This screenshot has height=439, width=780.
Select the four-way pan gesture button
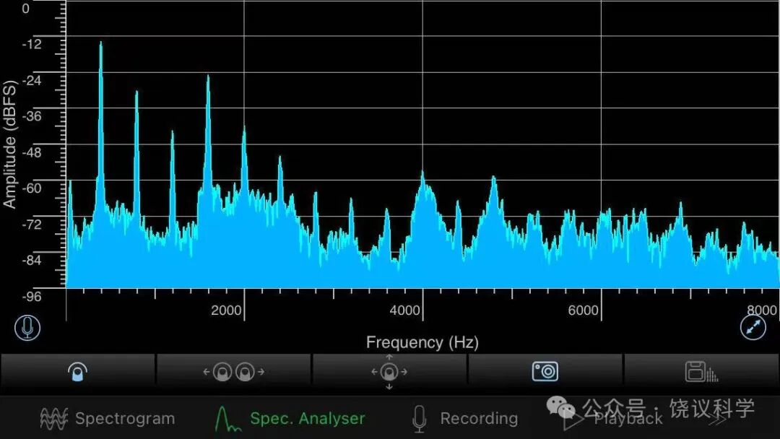389,371
